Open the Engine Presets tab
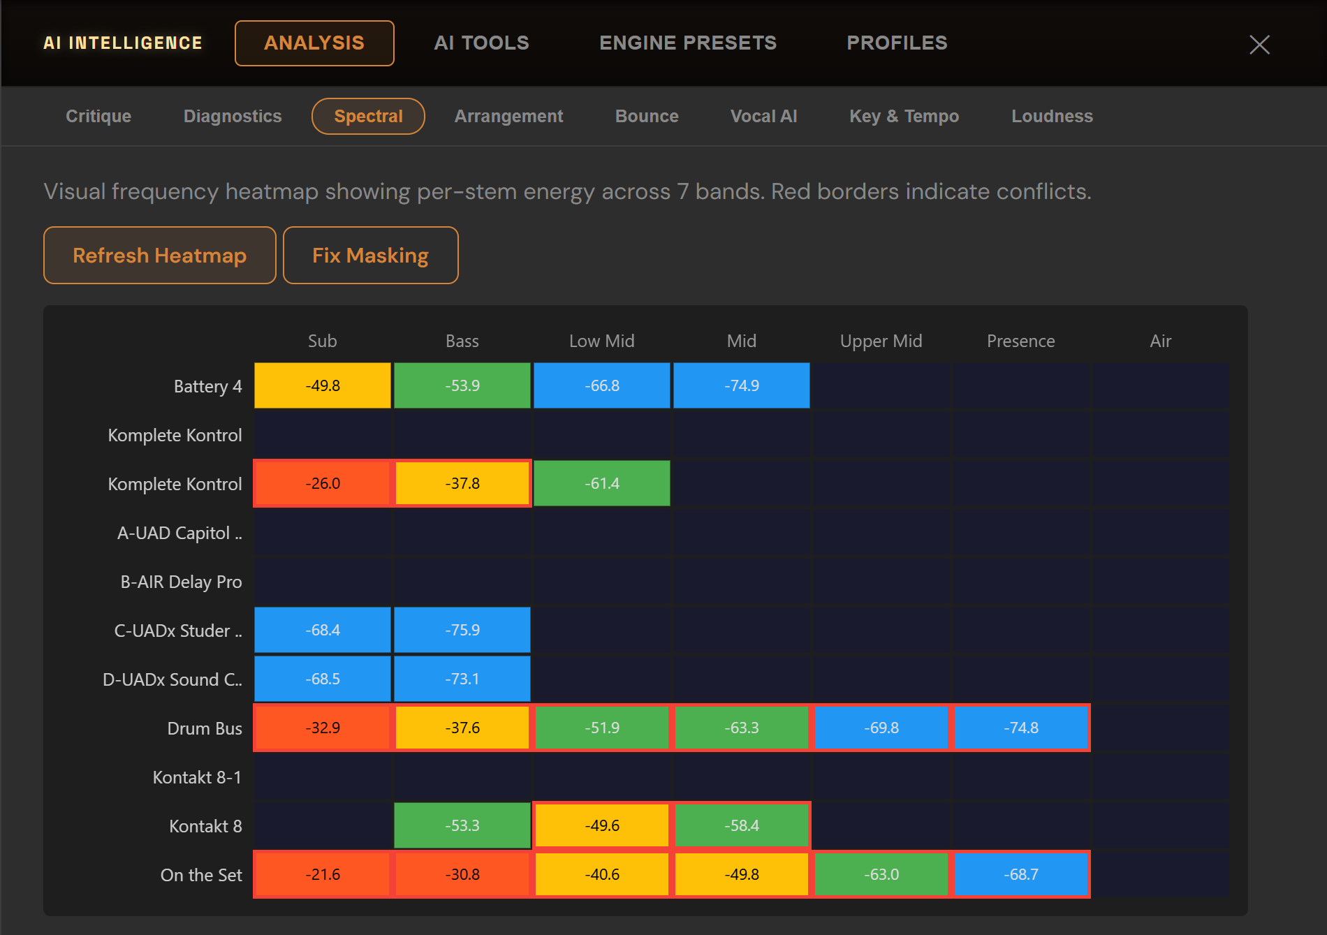 [688, 43]
